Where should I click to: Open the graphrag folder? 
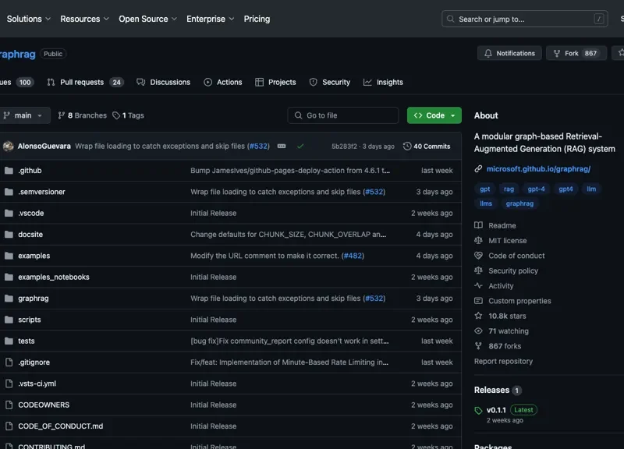point(34,299)
